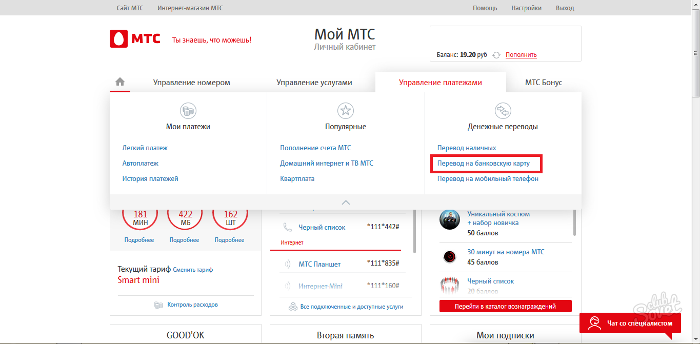
Task: Click the Денежные переводы arrows icon
Action: (x=503, y=110)
